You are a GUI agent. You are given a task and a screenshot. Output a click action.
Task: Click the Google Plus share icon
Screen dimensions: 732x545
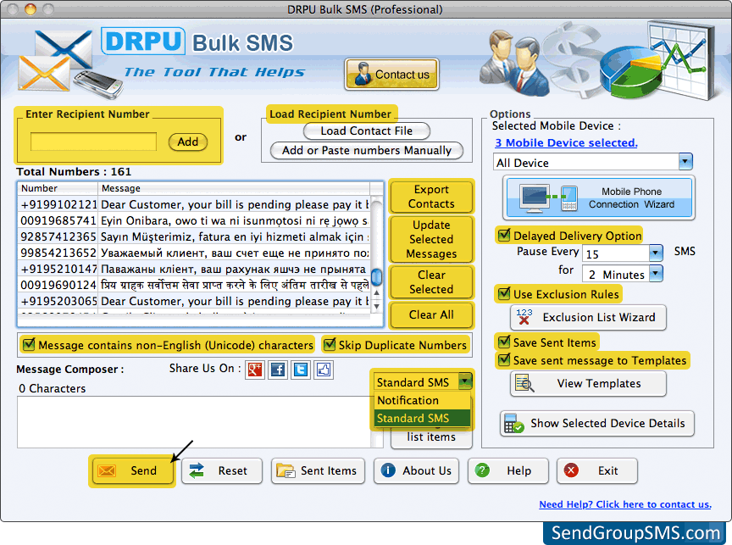coord(255,370)
